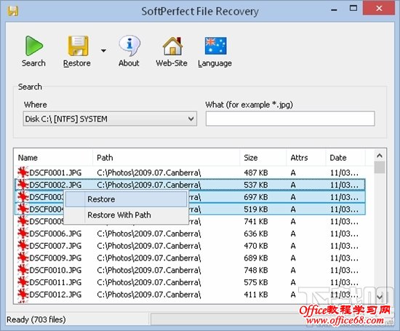The height and width of the screenshot is (331, 400).
Task: Choose Restore With Path menu entry
Action: click(126, 215)
